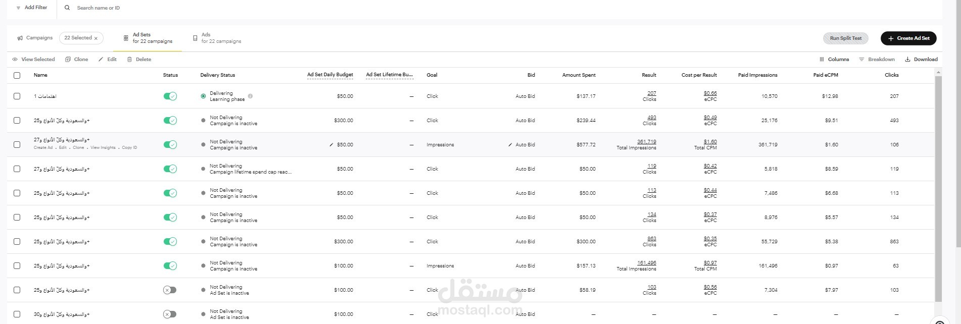Remove the 22 Selected filter chip
961x324 pixels.
pyautogui.click(x=96, y=38)
